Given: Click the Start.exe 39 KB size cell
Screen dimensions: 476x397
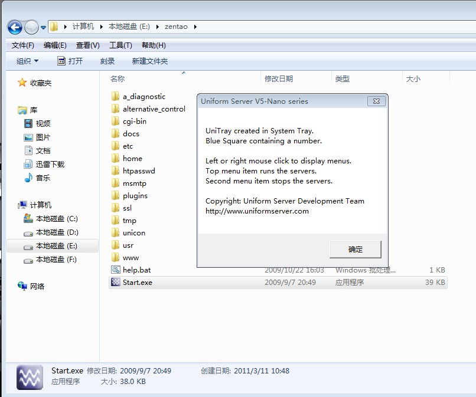Looking at the screenshot, I should (x=435, y=283).
